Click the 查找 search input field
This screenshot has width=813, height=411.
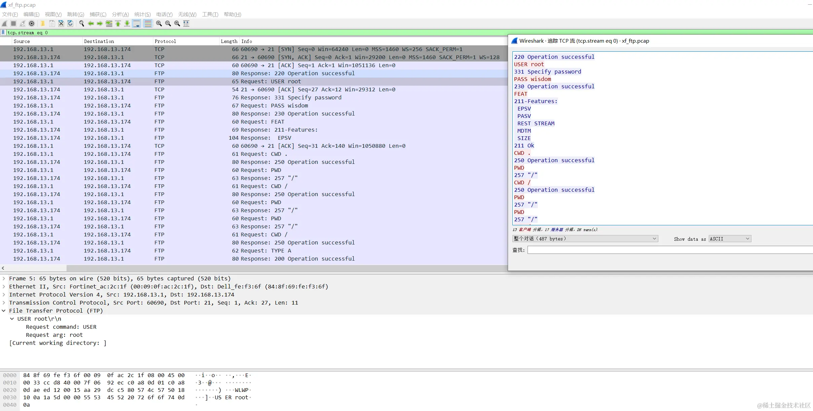click(670, 250)
